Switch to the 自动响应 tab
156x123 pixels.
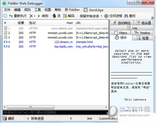[122, 23]
